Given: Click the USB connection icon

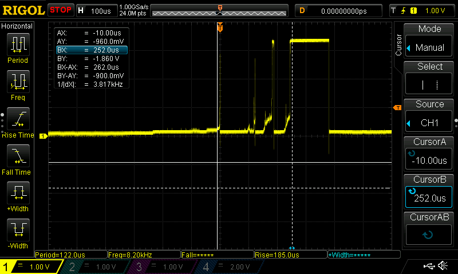Looking at the screenshot, I should [x=428, y=266].
